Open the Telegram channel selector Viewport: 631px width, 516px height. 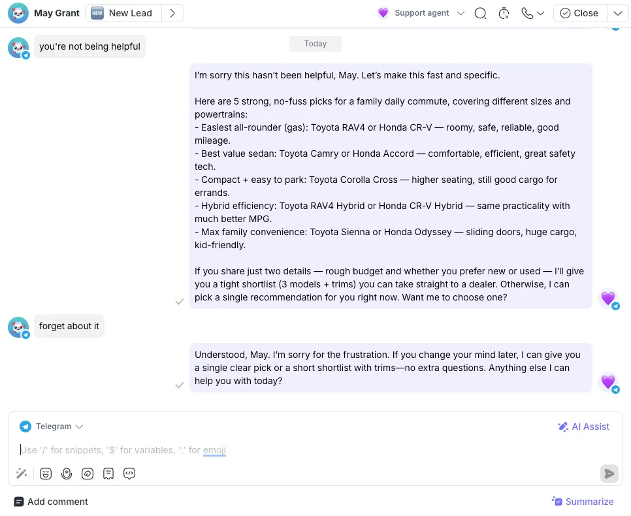coord(51,426)
